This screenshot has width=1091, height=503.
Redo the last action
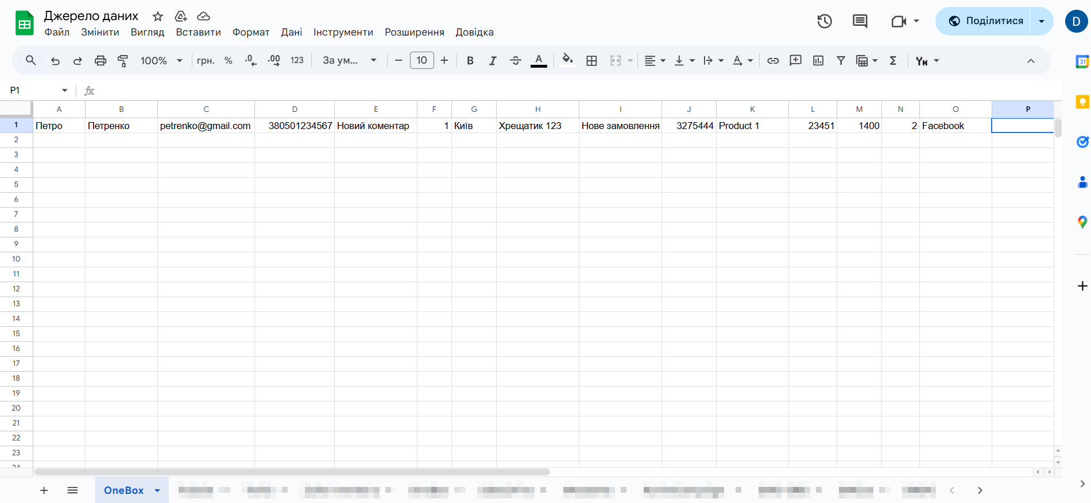(x=78, y=60)
